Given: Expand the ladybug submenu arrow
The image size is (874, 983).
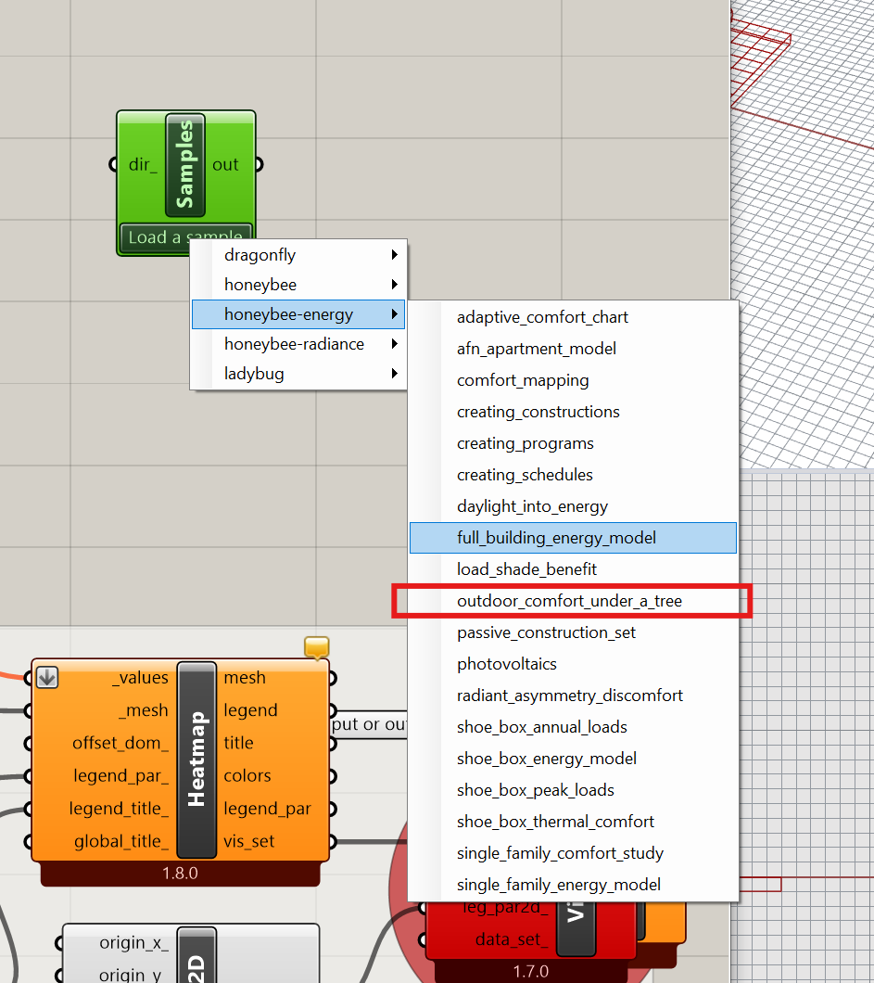Looking at the screenshot, I should [x=394, y=374].
